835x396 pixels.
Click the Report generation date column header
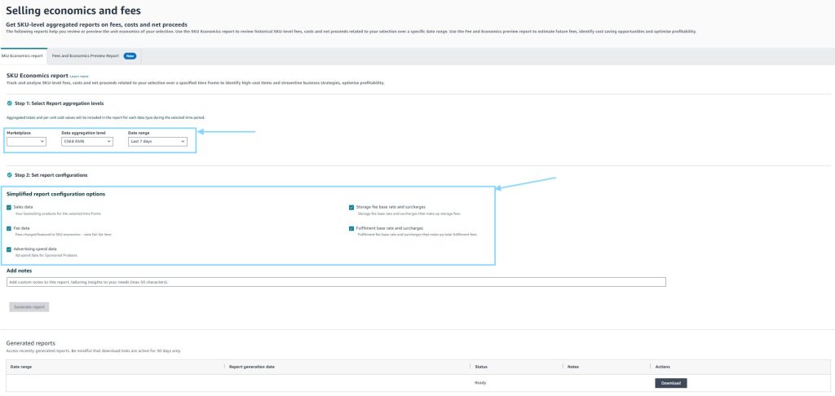tap(252, 367)
